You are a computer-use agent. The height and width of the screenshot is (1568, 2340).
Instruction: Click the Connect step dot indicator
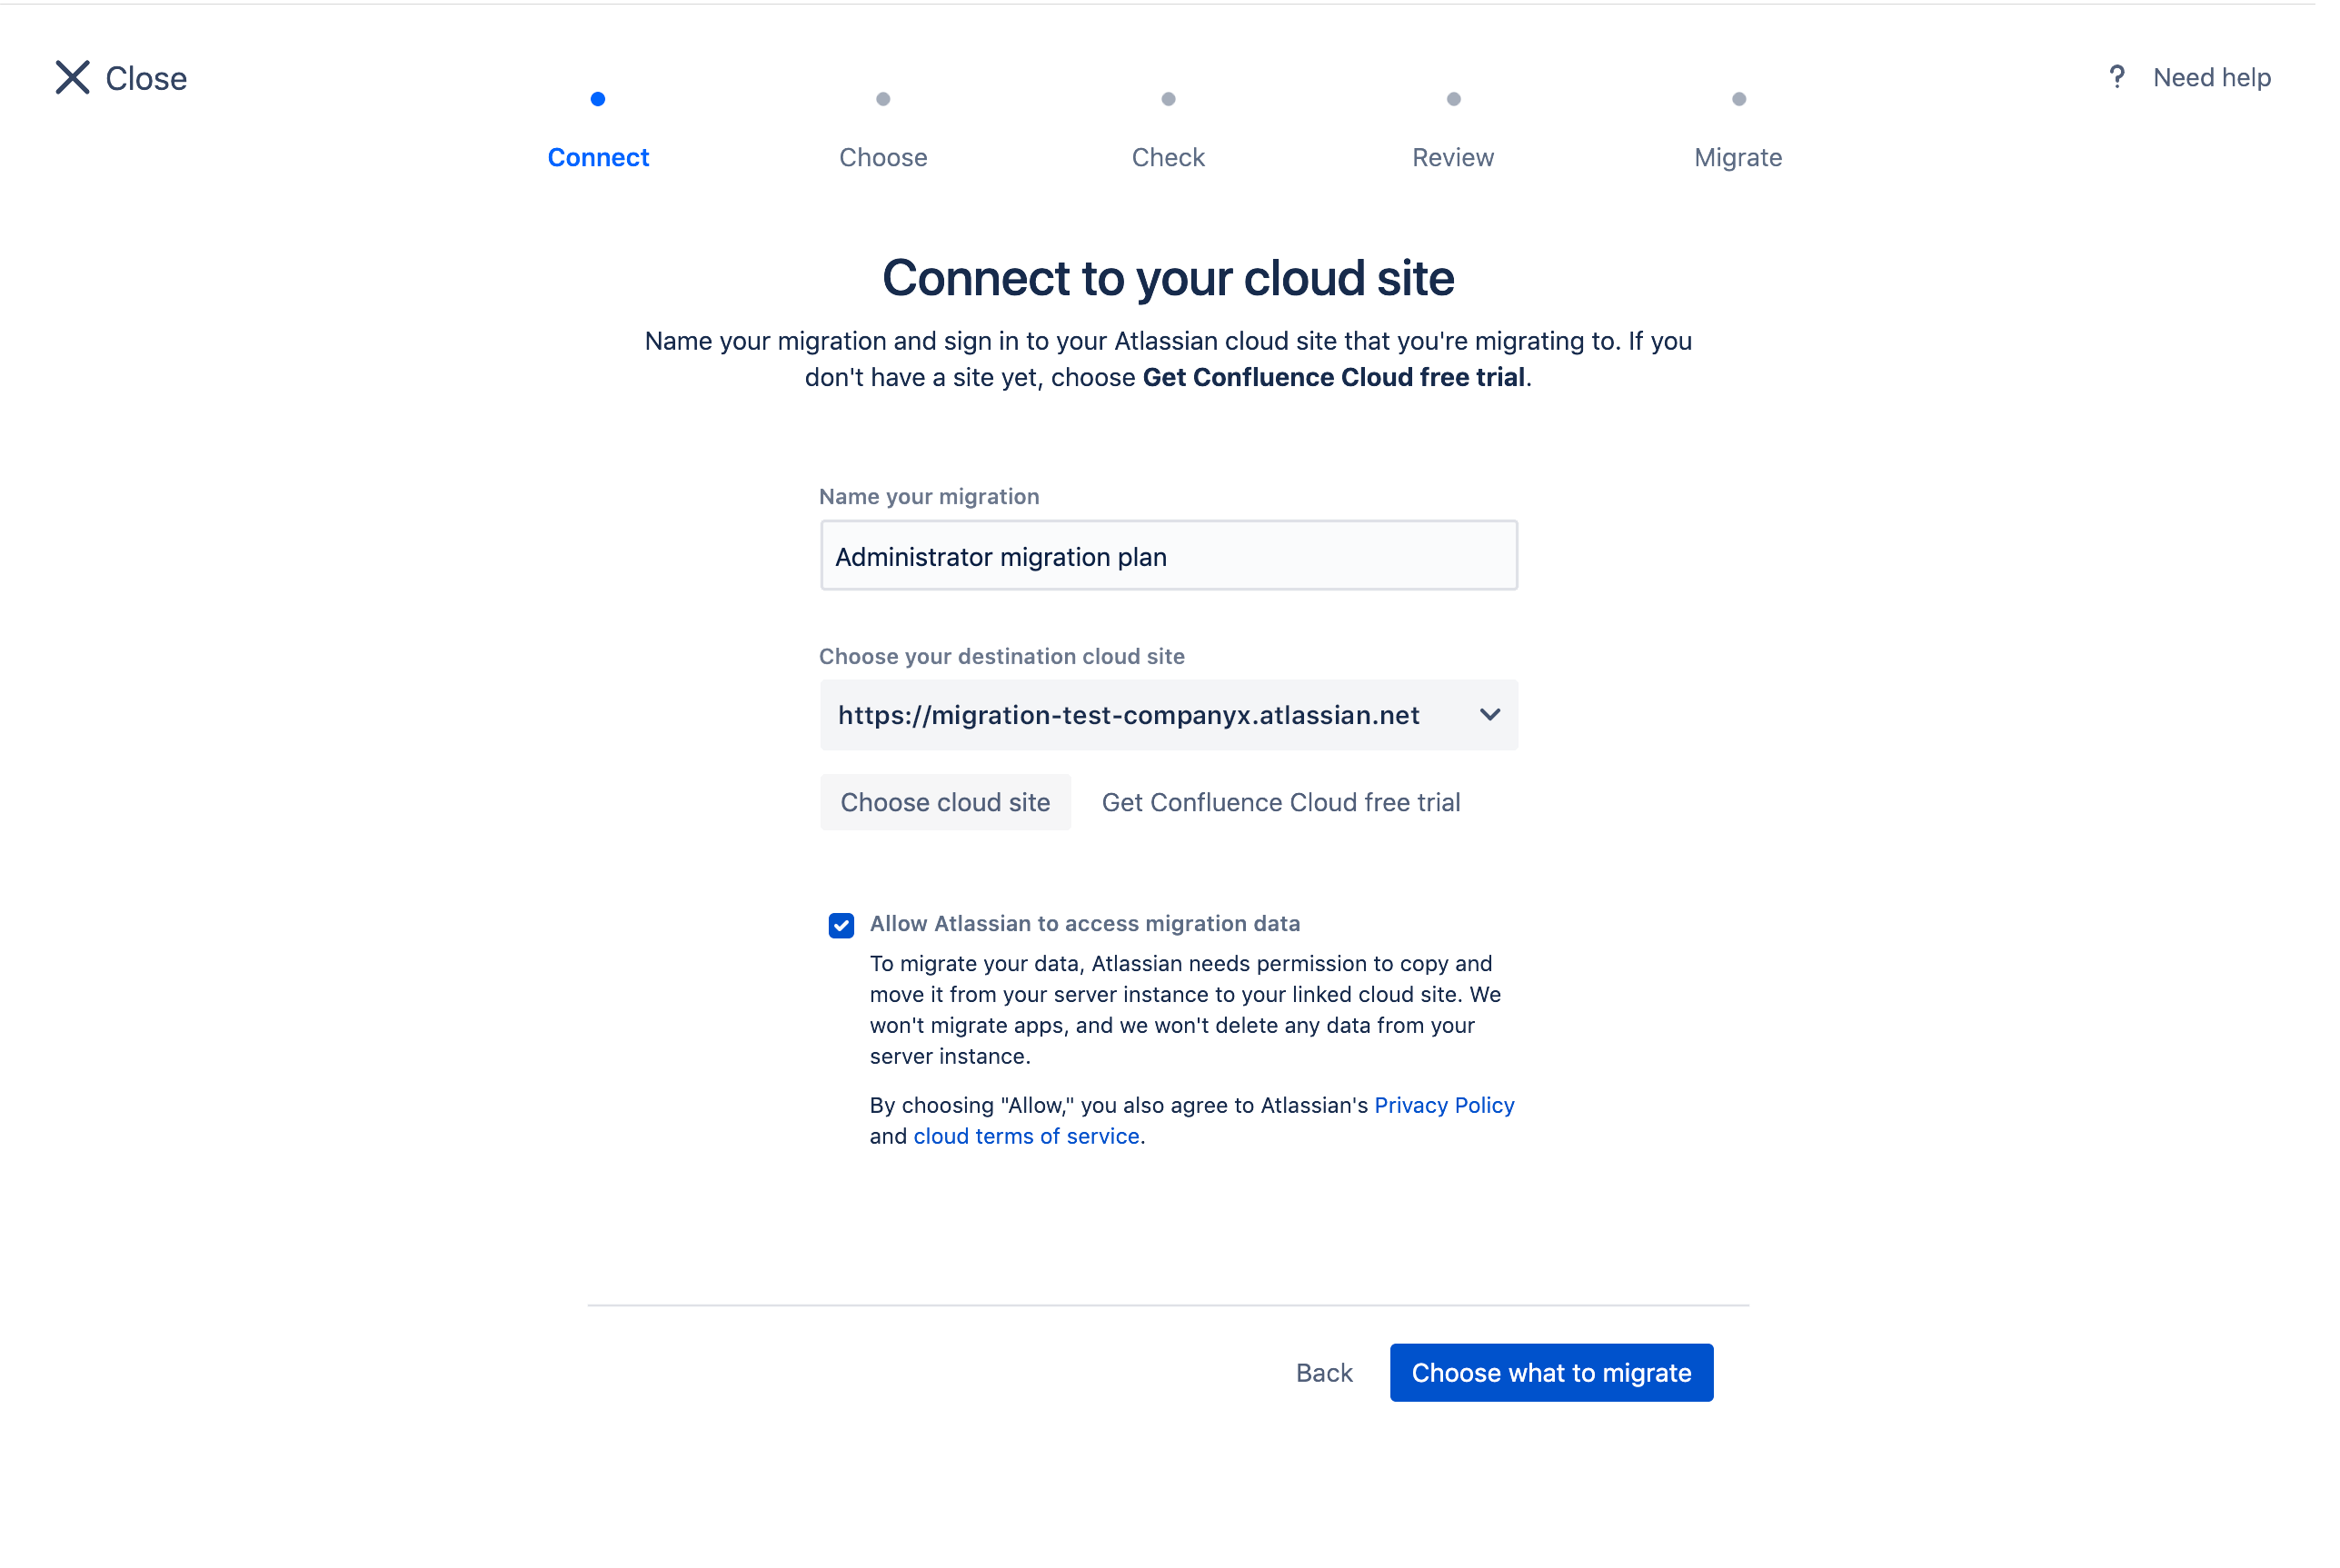pyautogui.click(x=598, y=99)
